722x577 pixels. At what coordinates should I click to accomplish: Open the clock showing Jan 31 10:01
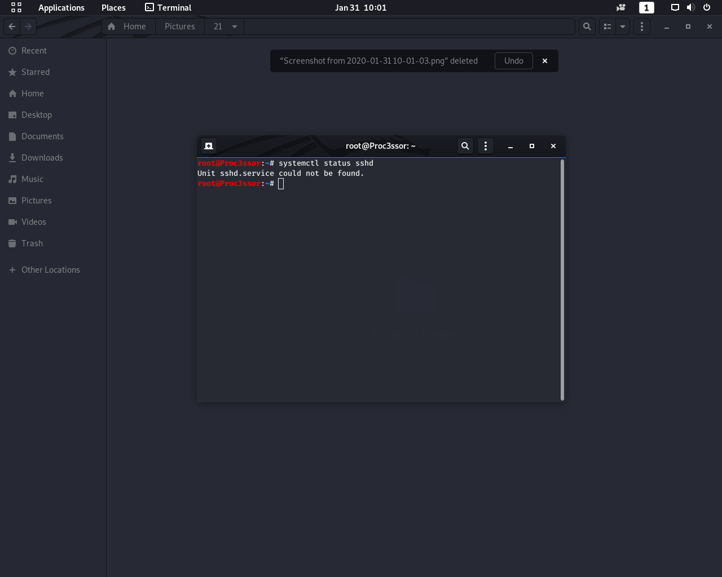coord(360,7)
